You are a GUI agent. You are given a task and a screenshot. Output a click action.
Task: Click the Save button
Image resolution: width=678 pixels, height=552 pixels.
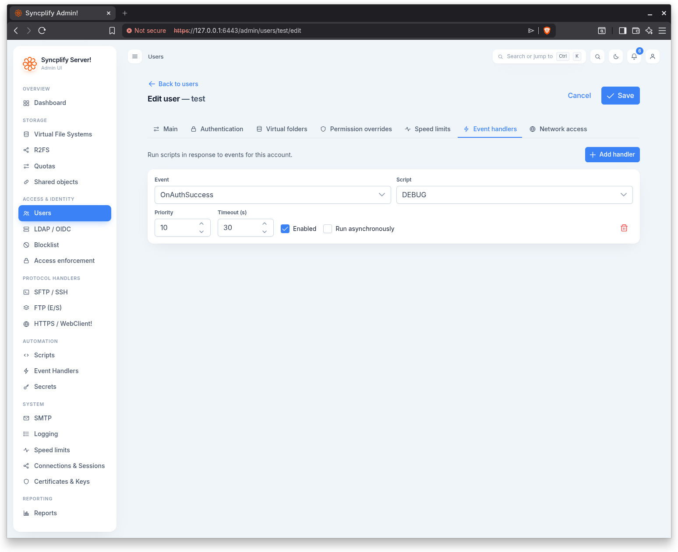[x=621, y=95]
